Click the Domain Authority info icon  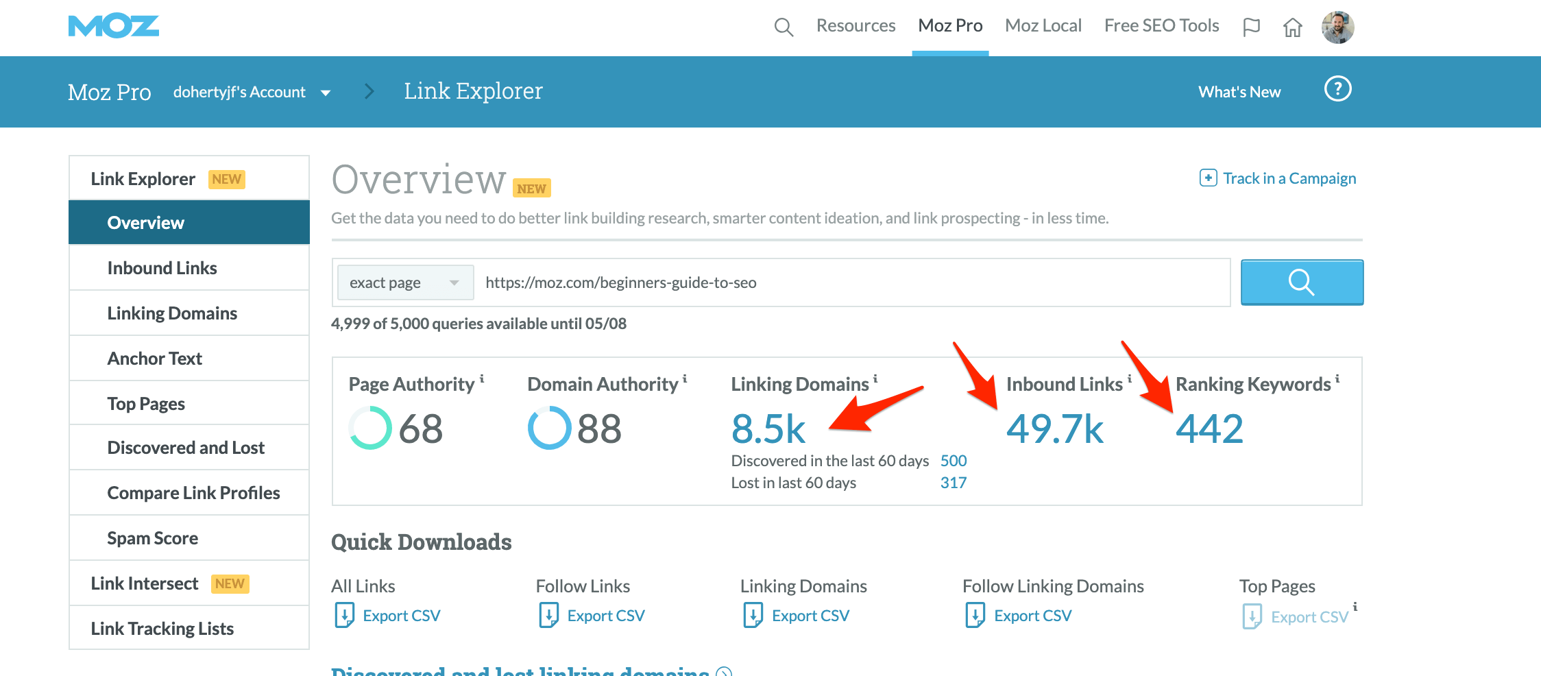coord(685,378)
